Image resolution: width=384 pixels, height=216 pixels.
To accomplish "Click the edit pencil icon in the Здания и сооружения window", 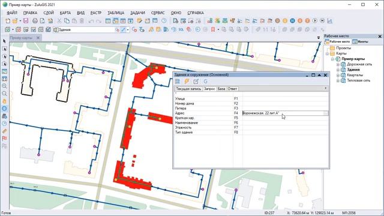I will (196, 82).
